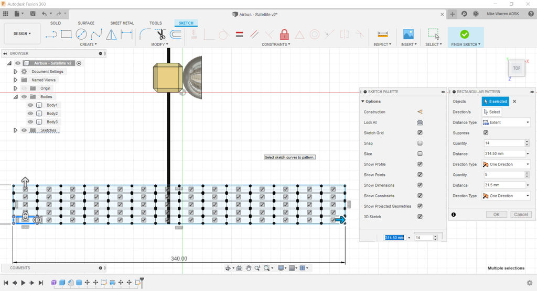Click the Look At icon
This screenshot has height=291, width=537.
[x=420, y=122]
